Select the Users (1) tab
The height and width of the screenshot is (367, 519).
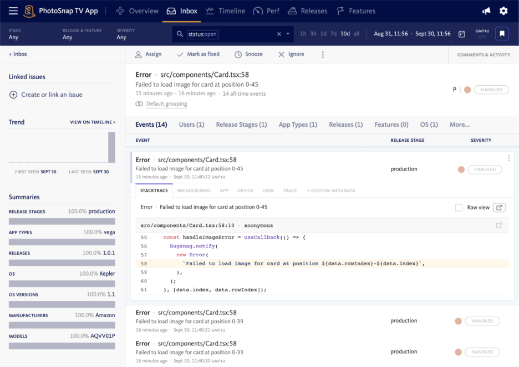tap(192, 125)
